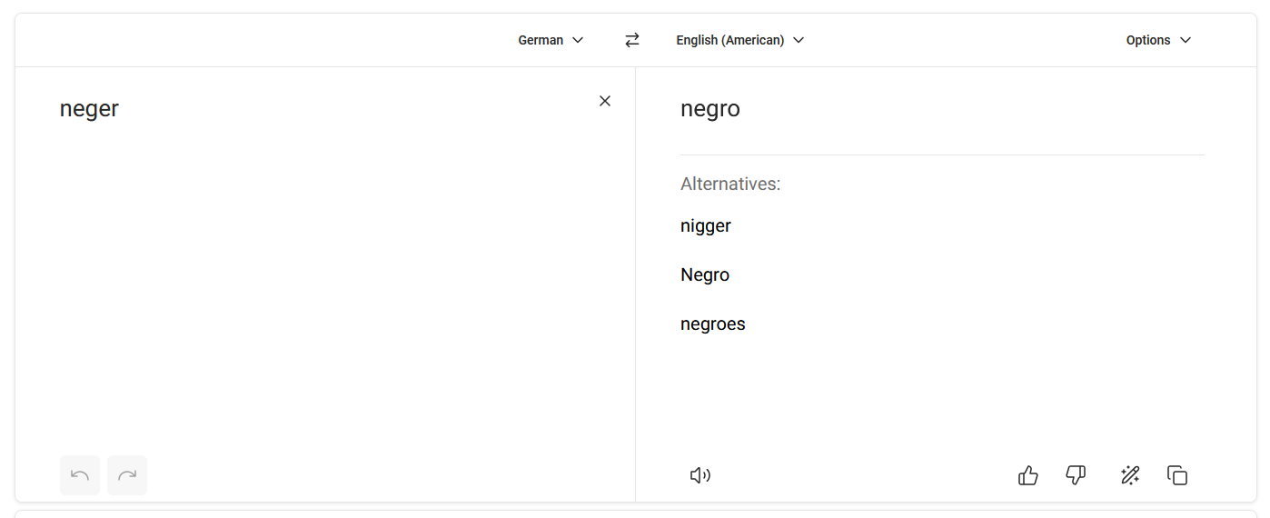Screen dimensions: 1270x518
Task: Click the main translated word in output
Action: coord(710,109)
